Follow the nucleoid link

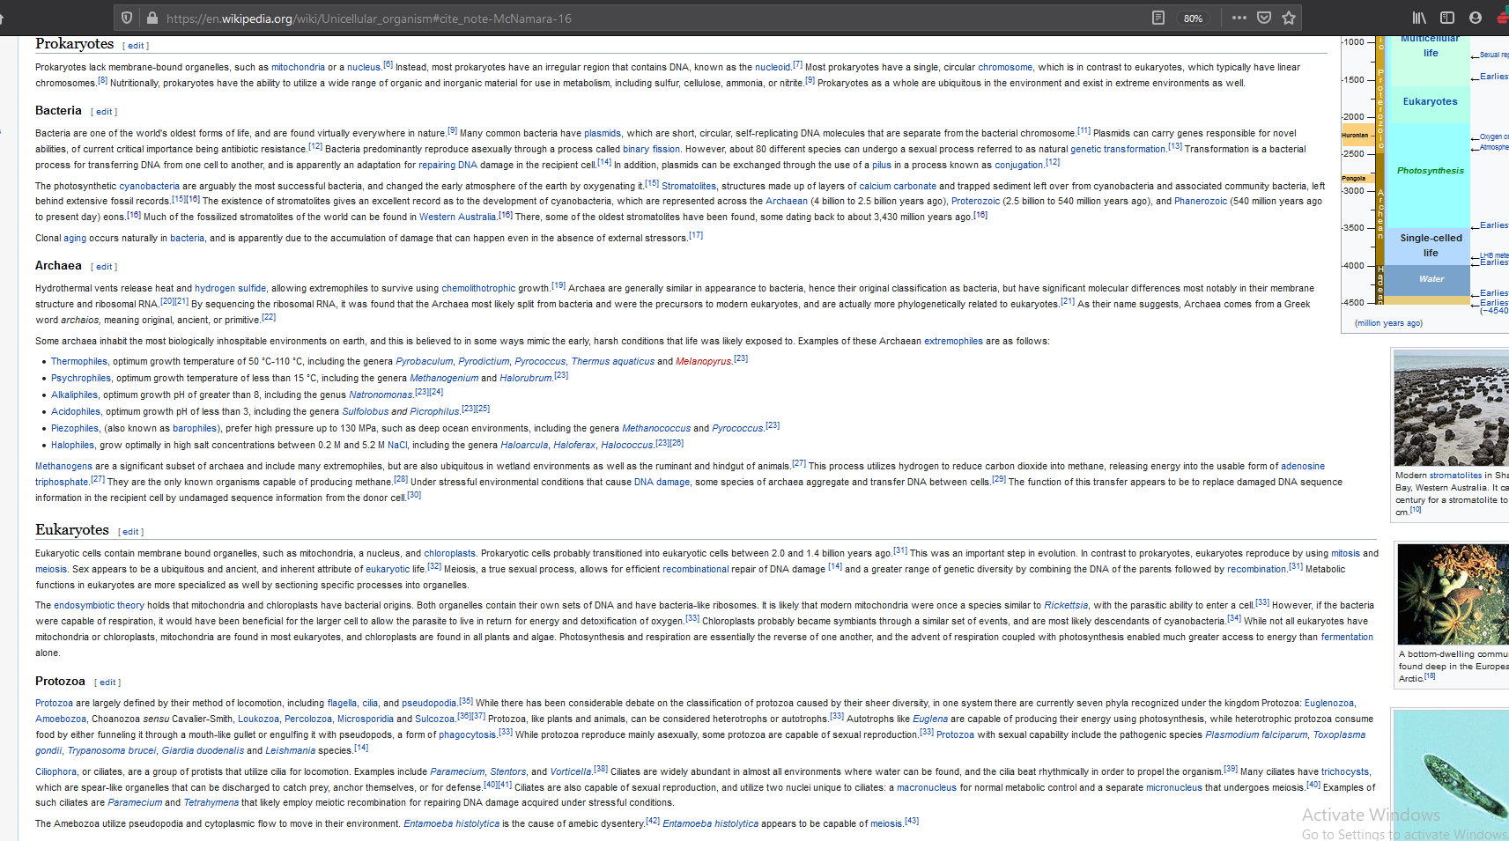tap(773, 67)
